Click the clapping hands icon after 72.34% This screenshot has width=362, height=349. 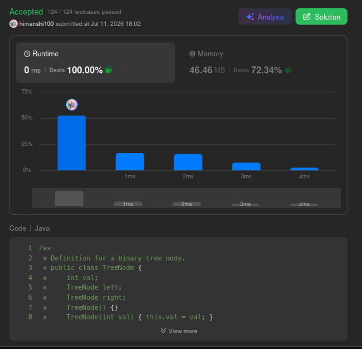[288, 70]
